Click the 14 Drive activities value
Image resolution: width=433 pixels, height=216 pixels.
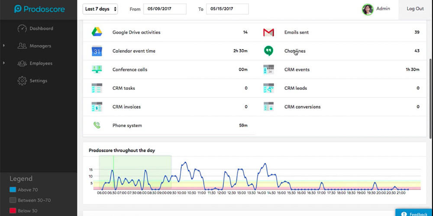click(245, 32)
